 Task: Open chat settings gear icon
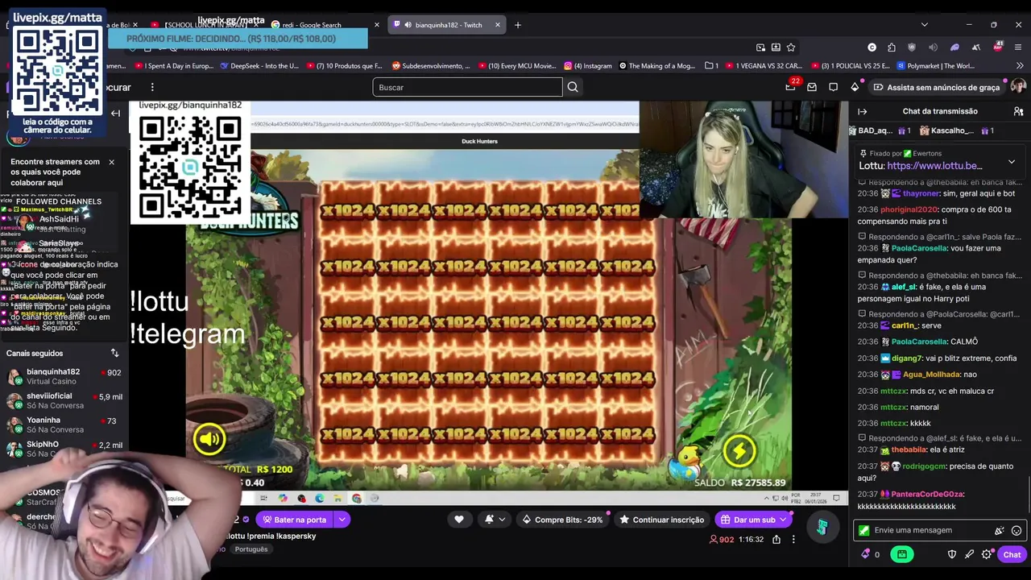[987, 554]
